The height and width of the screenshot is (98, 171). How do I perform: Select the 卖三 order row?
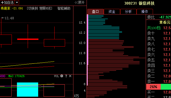[x=159, y=71]
